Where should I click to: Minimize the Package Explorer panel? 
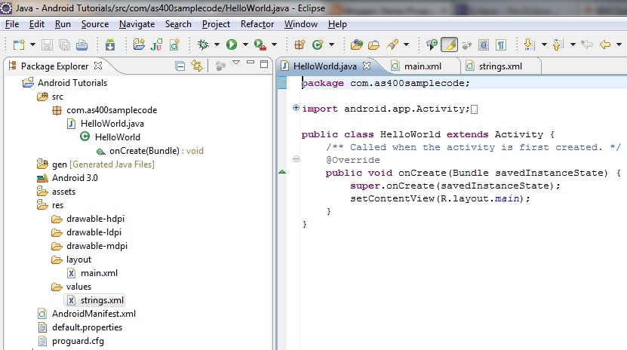pyautogui.click(x=250, y=63)
